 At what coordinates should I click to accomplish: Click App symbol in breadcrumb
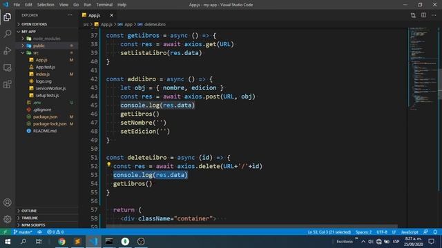128,25
